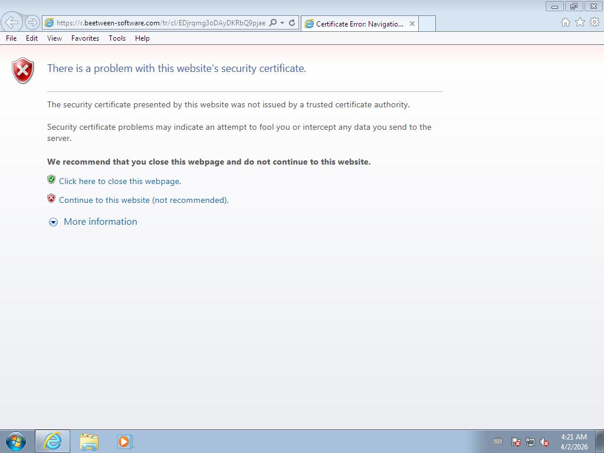
Task: Click the search magnifier in address bar
Action: [273, 23]
